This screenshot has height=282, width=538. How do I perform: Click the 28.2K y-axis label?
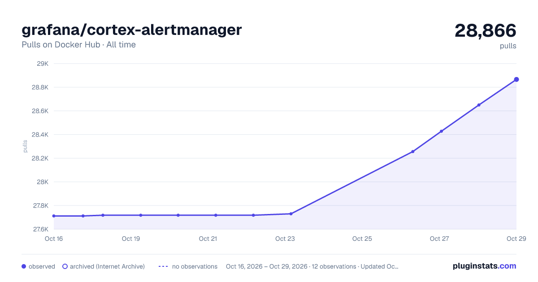pyautogui.click(x=40, y=158)
